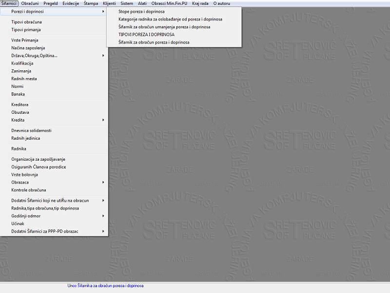Click Obrasci Min.Fin.PU menu

point(169,3)
